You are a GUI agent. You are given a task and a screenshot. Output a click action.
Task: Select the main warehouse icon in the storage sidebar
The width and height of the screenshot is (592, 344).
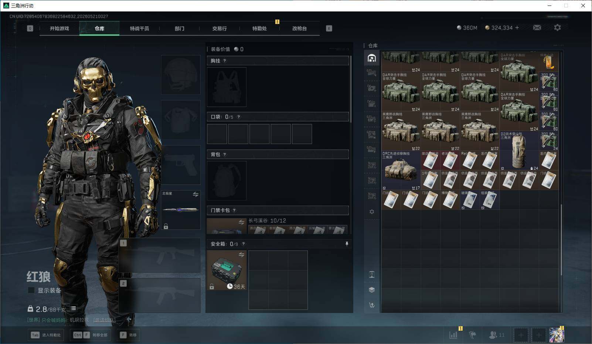click(372, 58)
